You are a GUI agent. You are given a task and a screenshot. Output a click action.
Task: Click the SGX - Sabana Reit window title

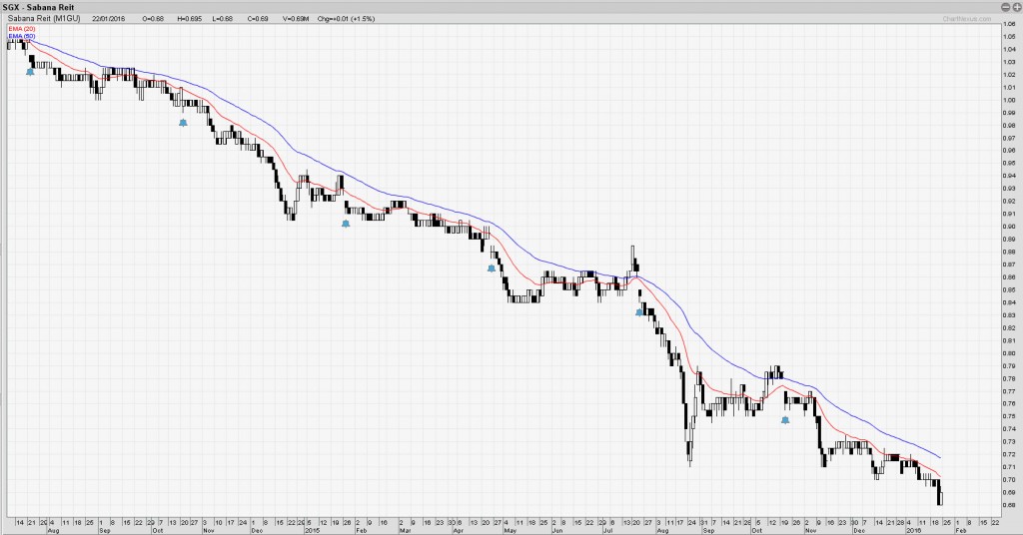36,6
